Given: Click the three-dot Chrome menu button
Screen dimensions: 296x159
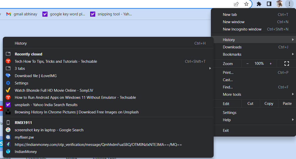Looking at the screenshot, I should [289, 4].
